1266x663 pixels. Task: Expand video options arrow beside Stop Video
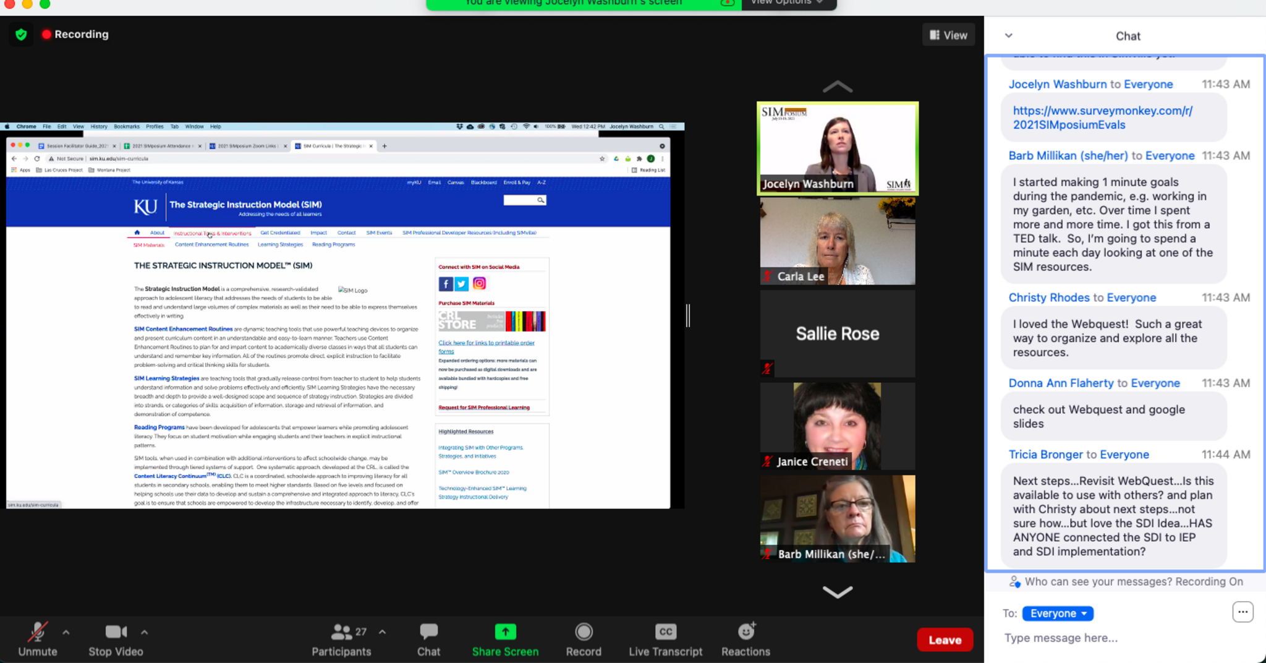144,632
